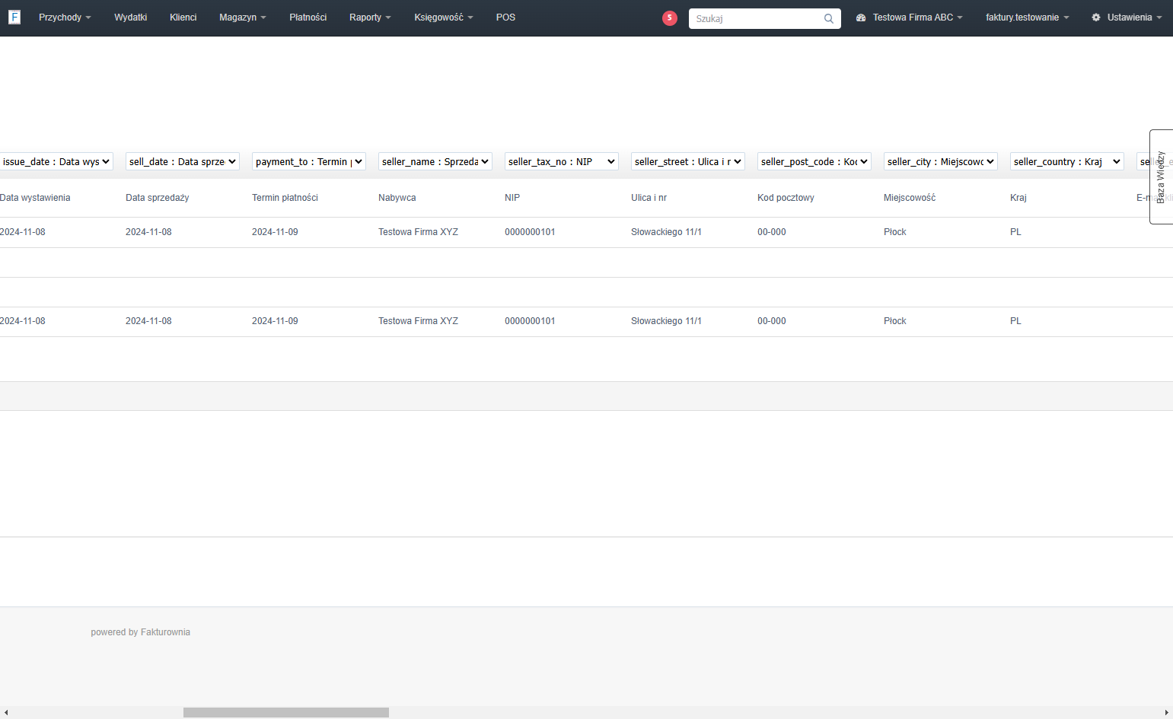This screenshot has height=719, width=1173.
Task: Click the gear icon beside Ustawienia
Action: [x=1096, y=17]
